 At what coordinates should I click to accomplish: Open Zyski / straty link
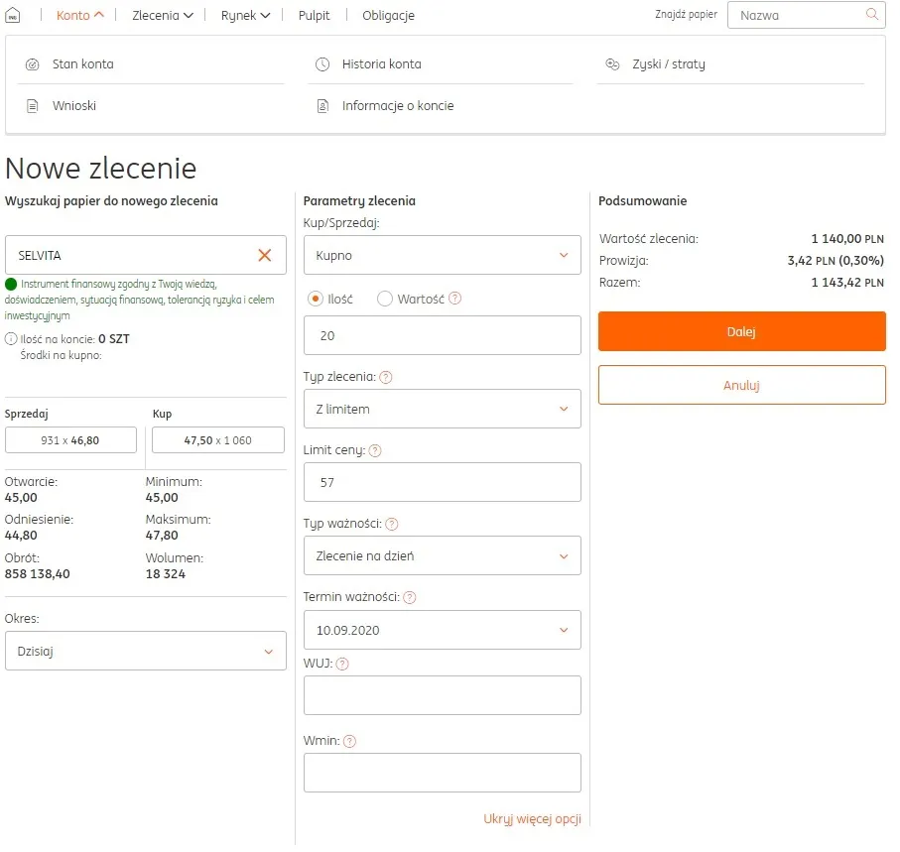click(669, 64)
